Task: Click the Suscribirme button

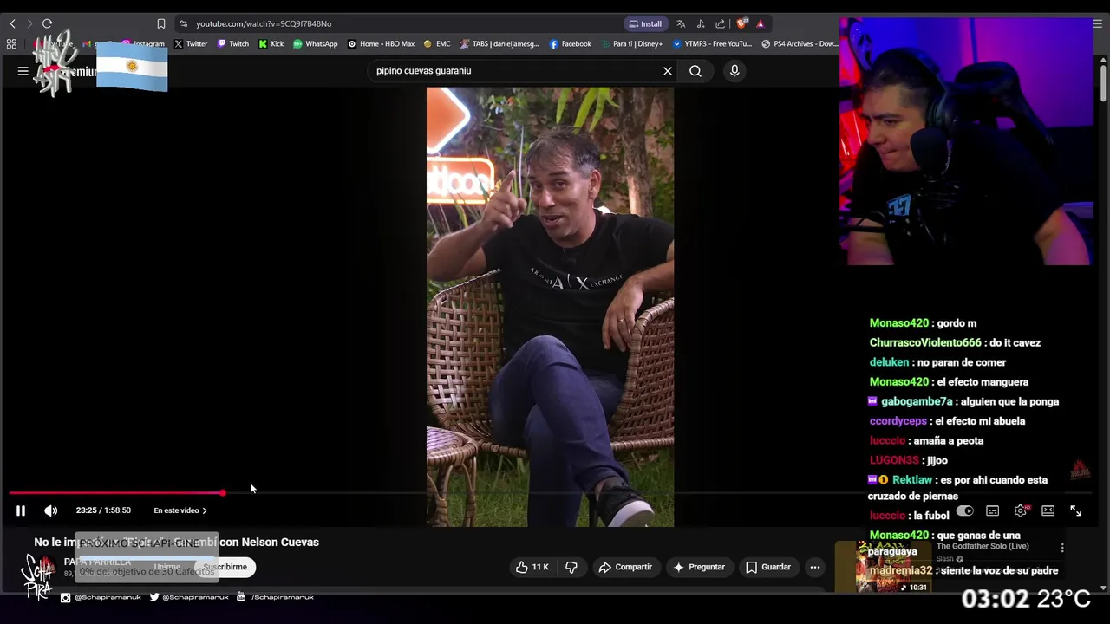Action: [x=225, y=567]
